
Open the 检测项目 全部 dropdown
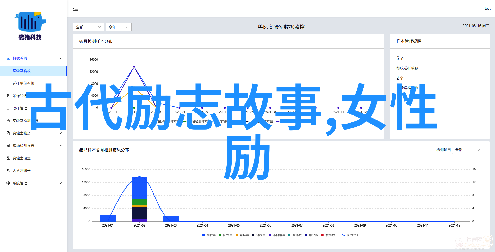(468, 150)
